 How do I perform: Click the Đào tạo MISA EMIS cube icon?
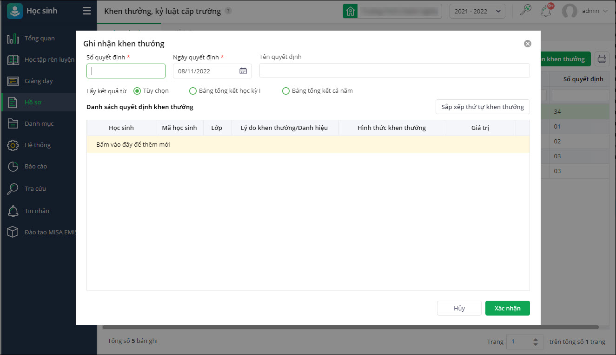click(13, 232)
